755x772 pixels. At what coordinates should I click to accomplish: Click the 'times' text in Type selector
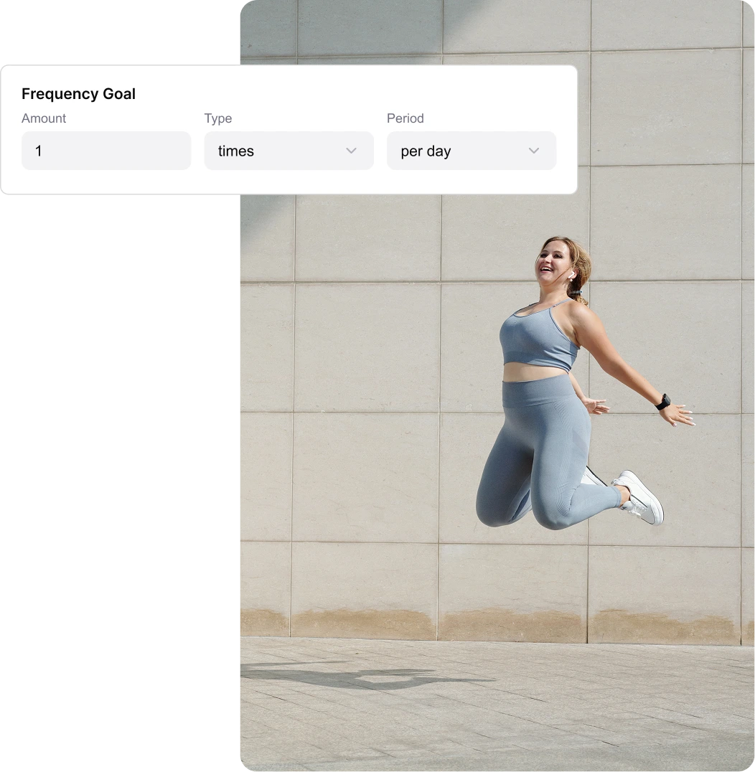pos(236,151)
